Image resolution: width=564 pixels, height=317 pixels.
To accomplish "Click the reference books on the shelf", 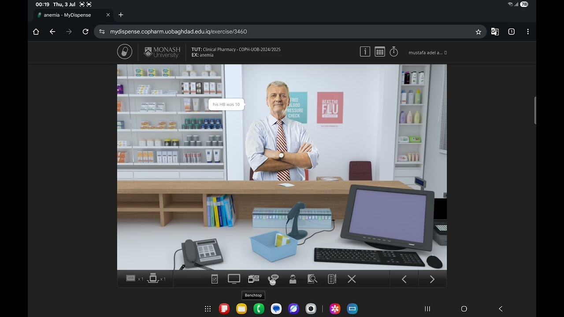I will tap(221, 211).
